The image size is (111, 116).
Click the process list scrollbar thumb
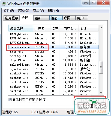101,67
